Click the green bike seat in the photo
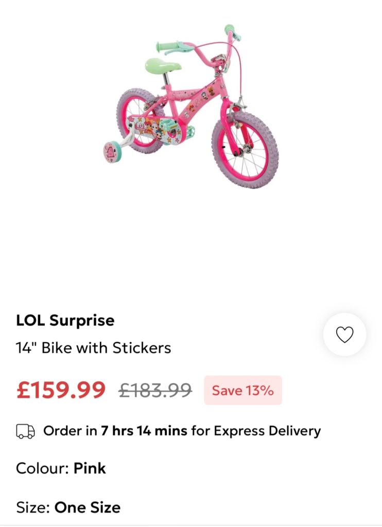Image resolution: width=382 pixels, height=527 pixels. point(163,65)
